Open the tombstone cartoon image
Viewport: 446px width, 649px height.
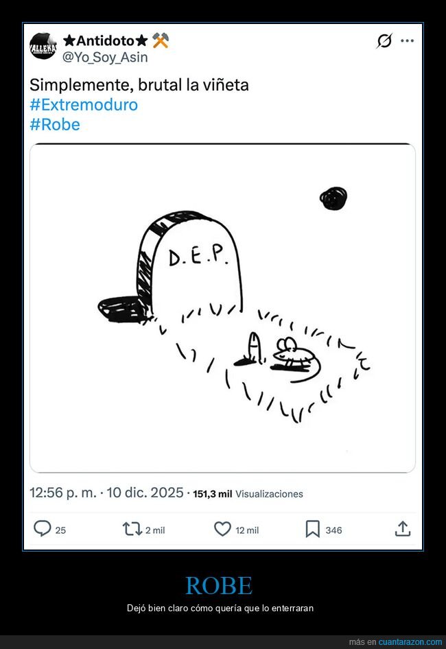pos(222,307)
